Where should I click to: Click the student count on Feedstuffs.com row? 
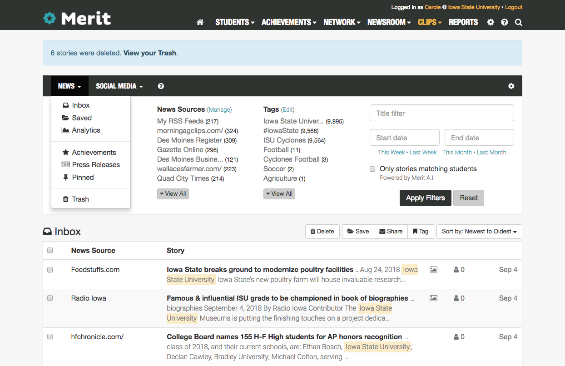click(459, 270)
